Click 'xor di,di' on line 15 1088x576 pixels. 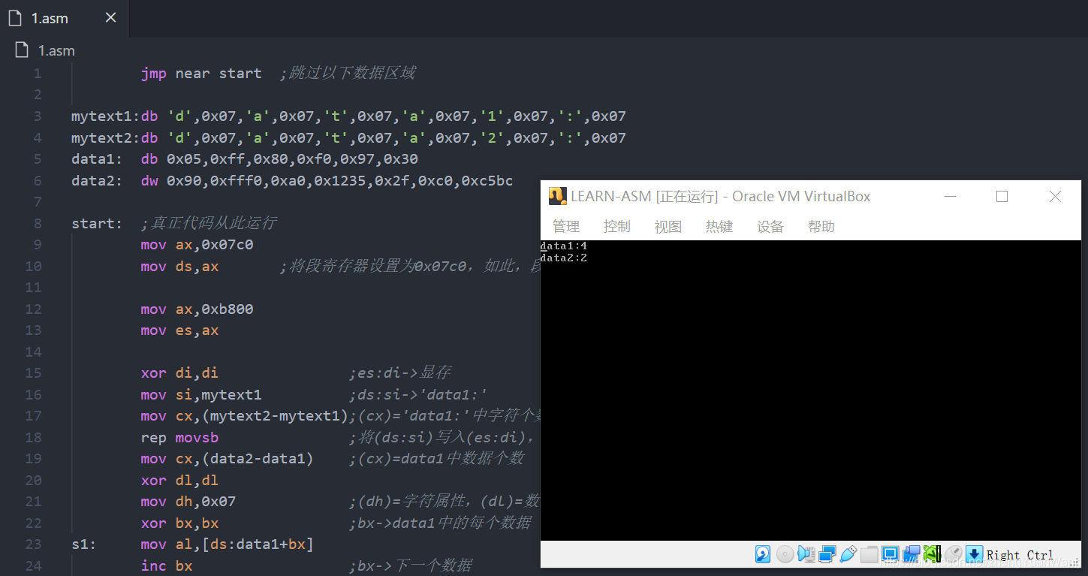179,373
